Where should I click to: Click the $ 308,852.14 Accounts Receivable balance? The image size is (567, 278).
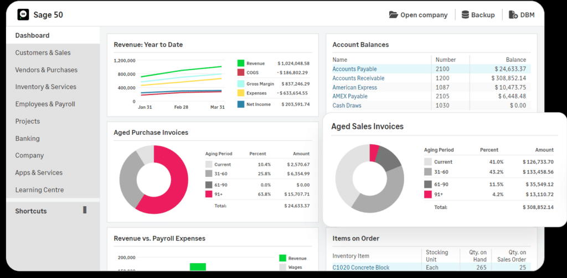[x=508, y=78]
